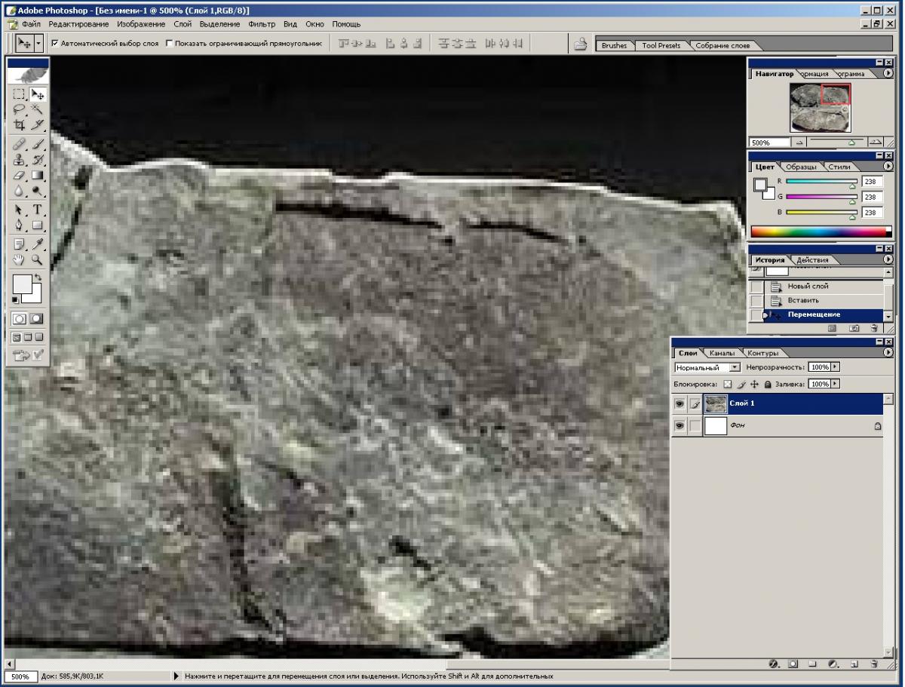Open the 'Фильтр' menu
This screenshot has height=687, width=905.
pos(262,24)
